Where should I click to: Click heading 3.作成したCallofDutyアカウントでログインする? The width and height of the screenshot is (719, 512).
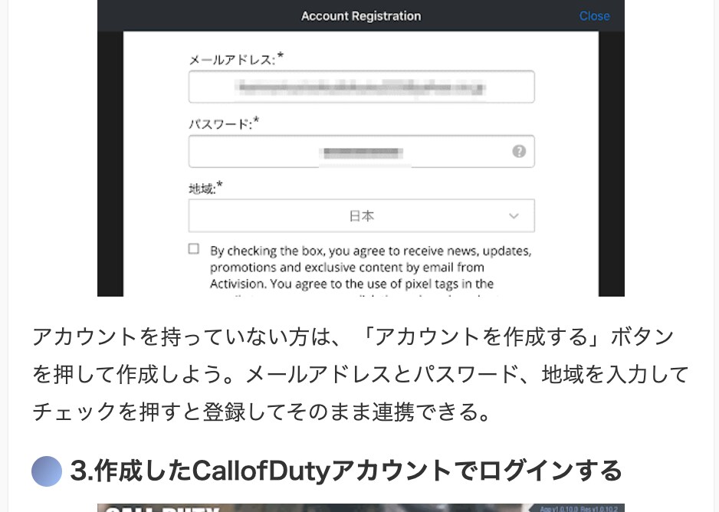pos(346,471)
